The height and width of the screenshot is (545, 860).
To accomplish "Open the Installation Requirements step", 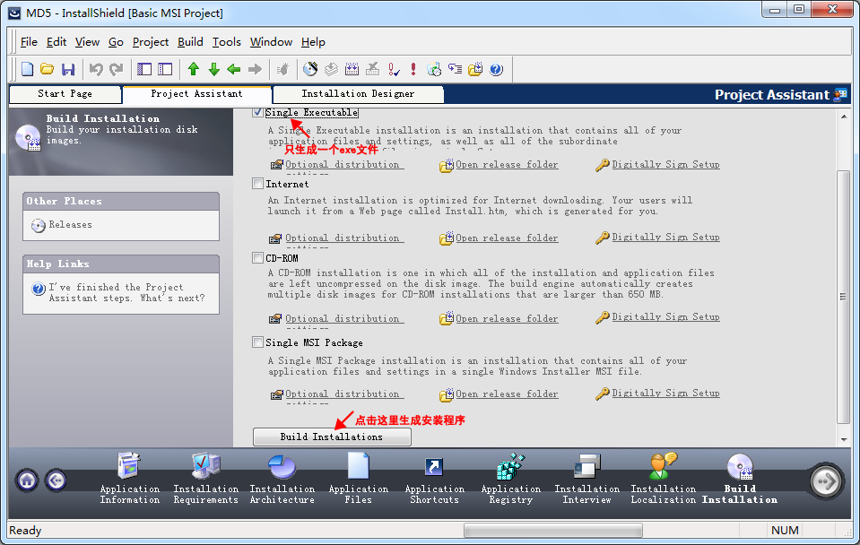I will point(206,478).
